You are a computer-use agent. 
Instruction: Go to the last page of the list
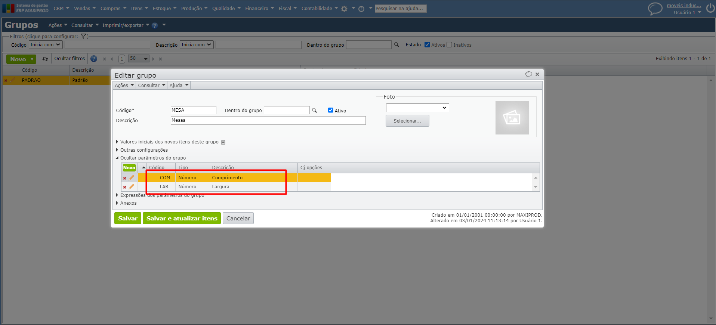[161, 59]
